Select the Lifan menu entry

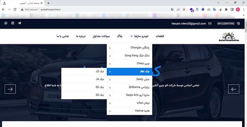point(129,103)
